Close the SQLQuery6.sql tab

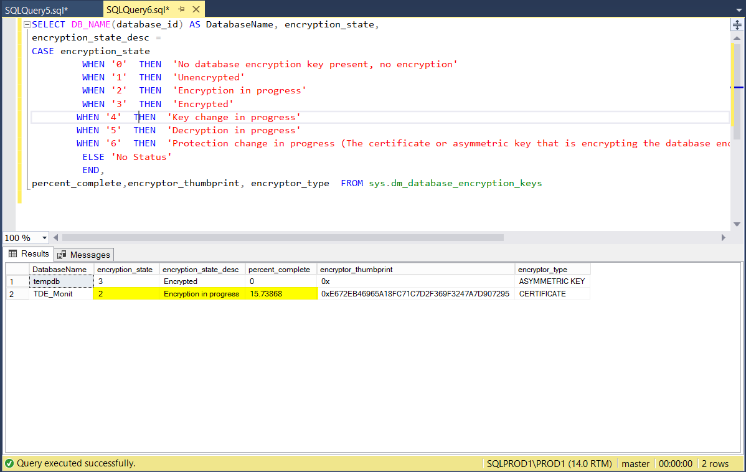[x=196, y=9]
